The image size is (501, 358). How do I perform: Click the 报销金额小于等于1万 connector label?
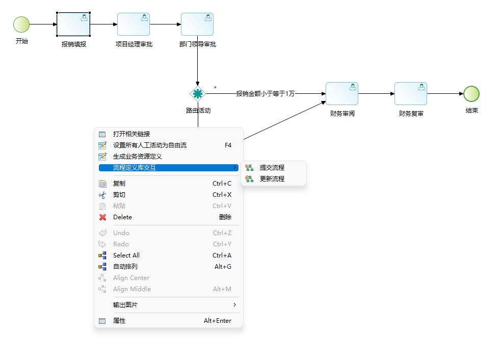[x=265, y=94]
